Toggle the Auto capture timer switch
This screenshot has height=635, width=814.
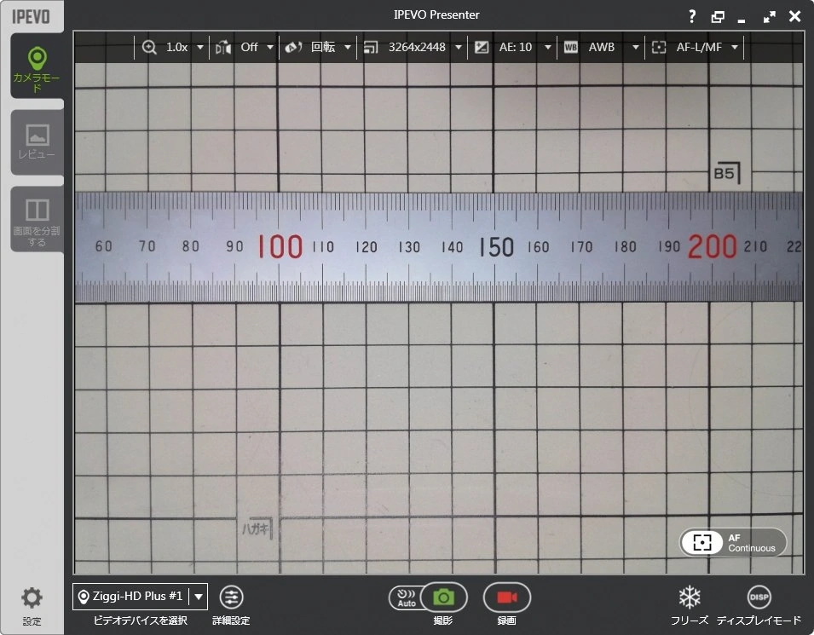pos(407,597)
